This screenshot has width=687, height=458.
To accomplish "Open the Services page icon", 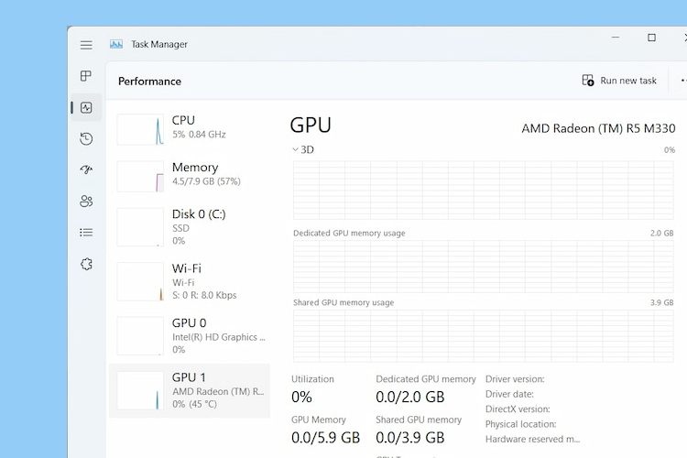I will click(x=86, y=264).
